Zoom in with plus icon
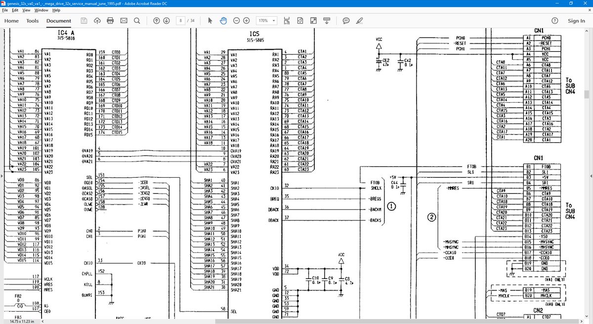The width and height of the screenshot is (593, 324). point(247,21)
